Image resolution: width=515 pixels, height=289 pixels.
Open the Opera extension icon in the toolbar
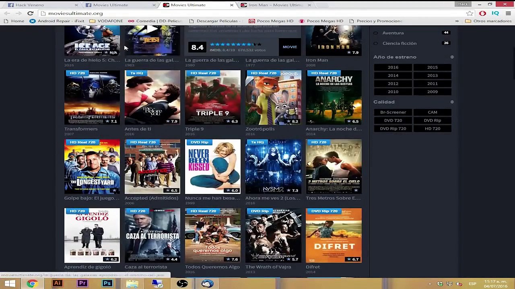click(x=482, y=13)
